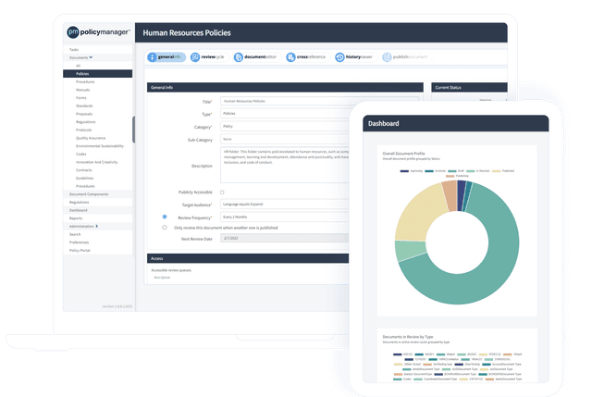Screen dimensions: 592x397
Task: Select 'Only review when another is published' radio
Action: 165,228
